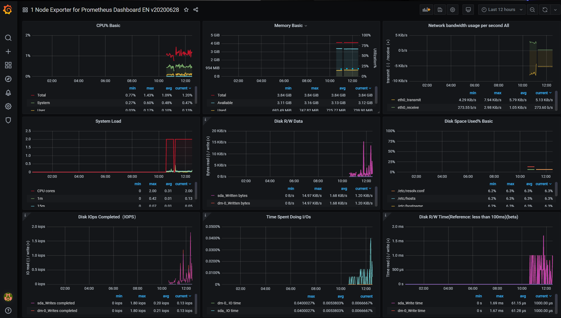The width and height of the screenshot is (561, 318).
Task: Click the Create plus icon in sidebar
Action: pyautogui.click(x=8, y=51)
